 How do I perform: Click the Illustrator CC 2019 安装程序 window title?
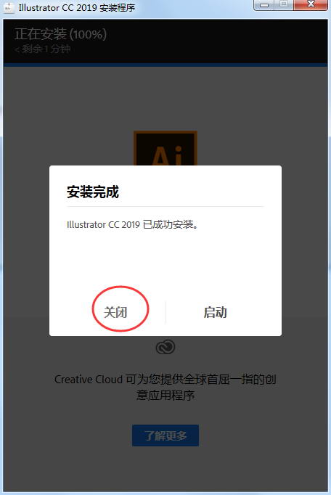(77, 7)
